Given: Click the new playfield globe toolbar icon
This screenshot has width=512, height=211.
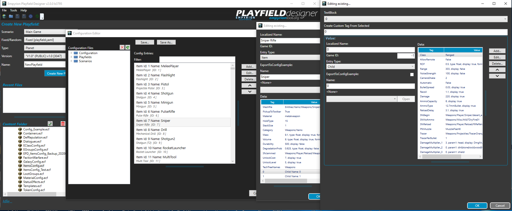Looking at the screenshot, I should tap(4, 16).
